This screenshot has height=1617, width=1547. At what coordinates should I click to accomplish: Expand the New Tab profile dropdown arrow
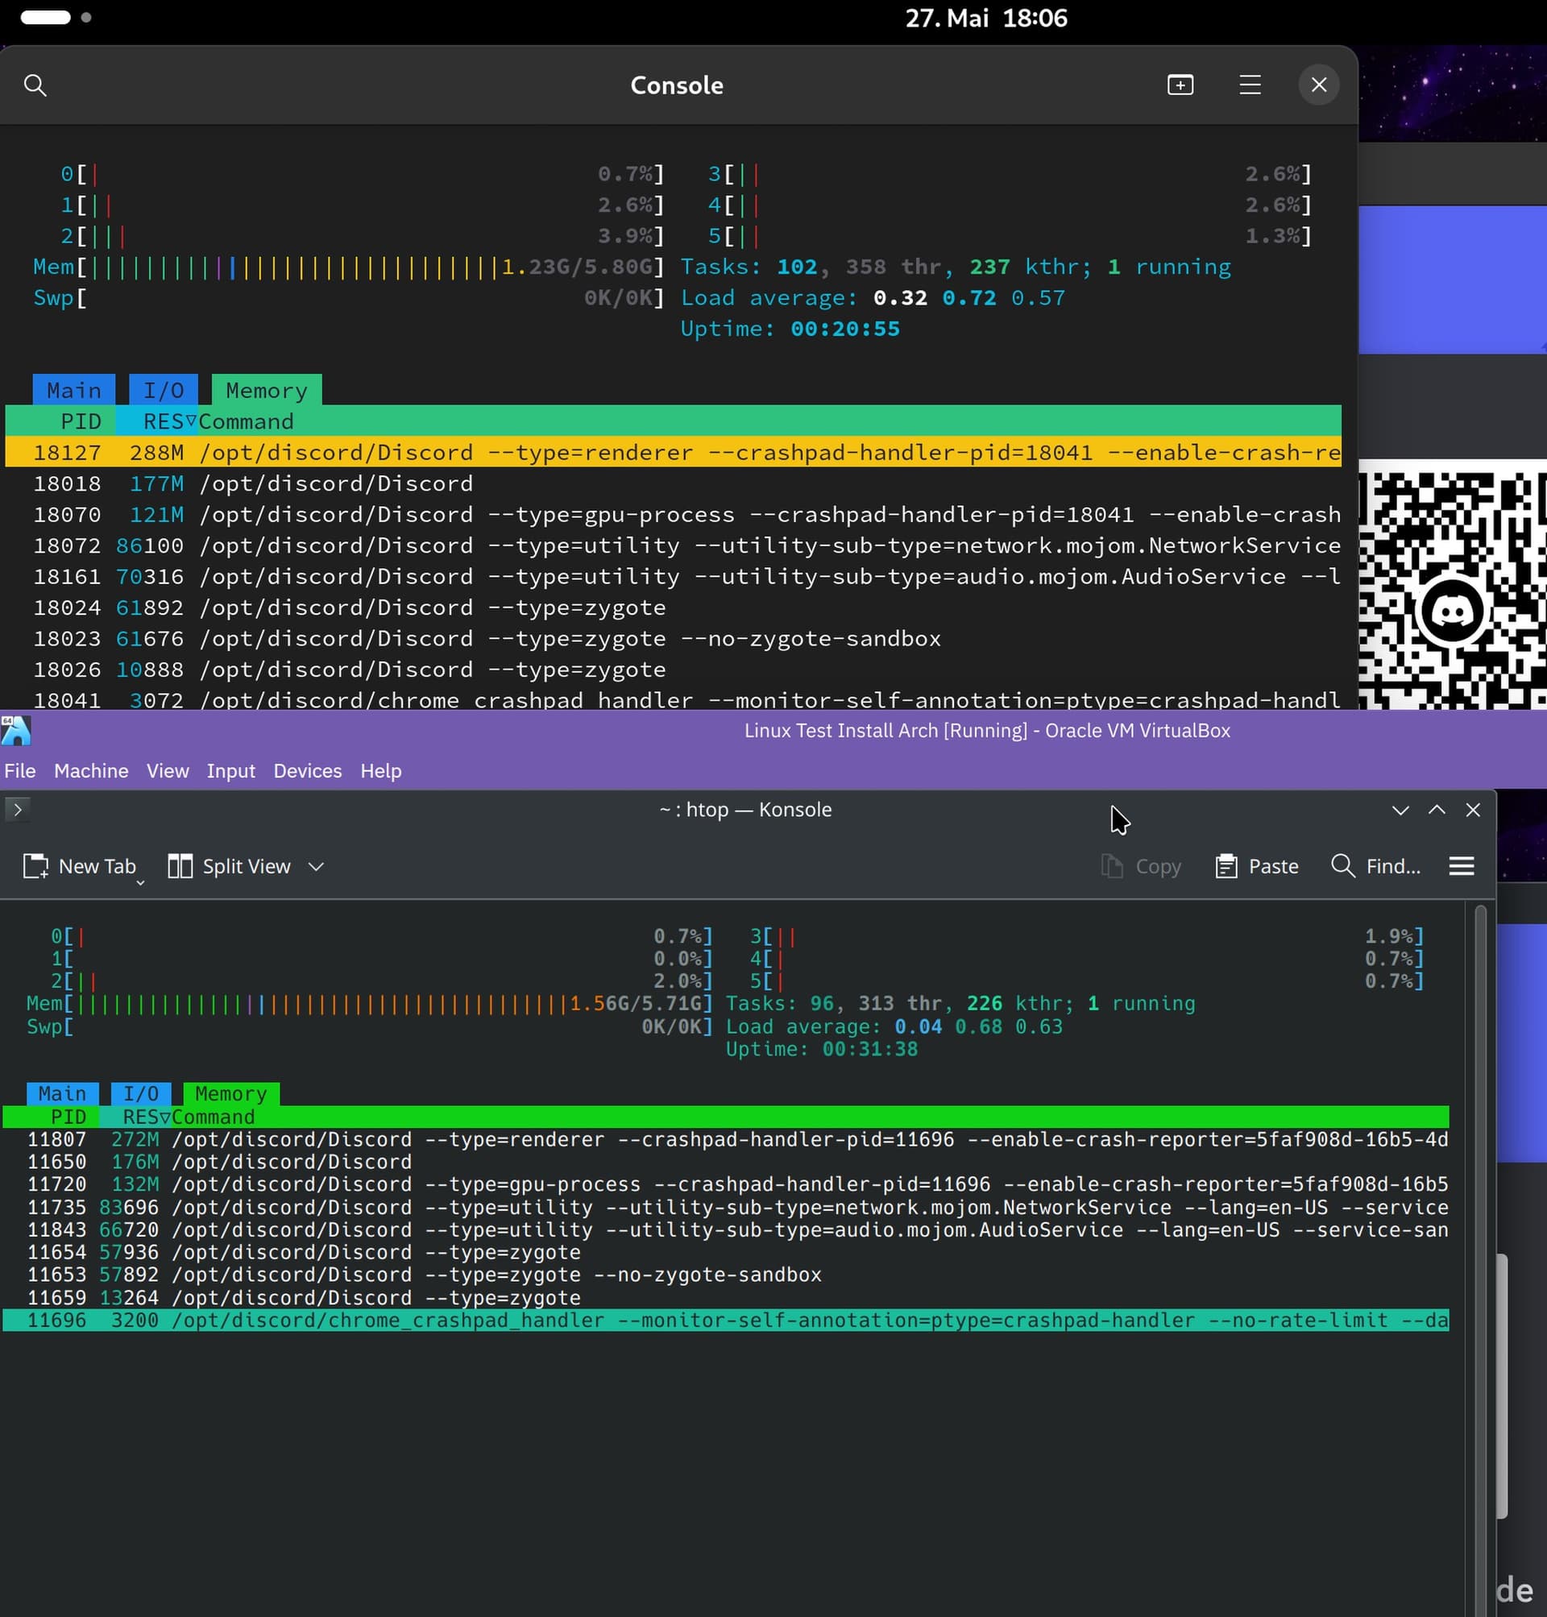point(140,882)
